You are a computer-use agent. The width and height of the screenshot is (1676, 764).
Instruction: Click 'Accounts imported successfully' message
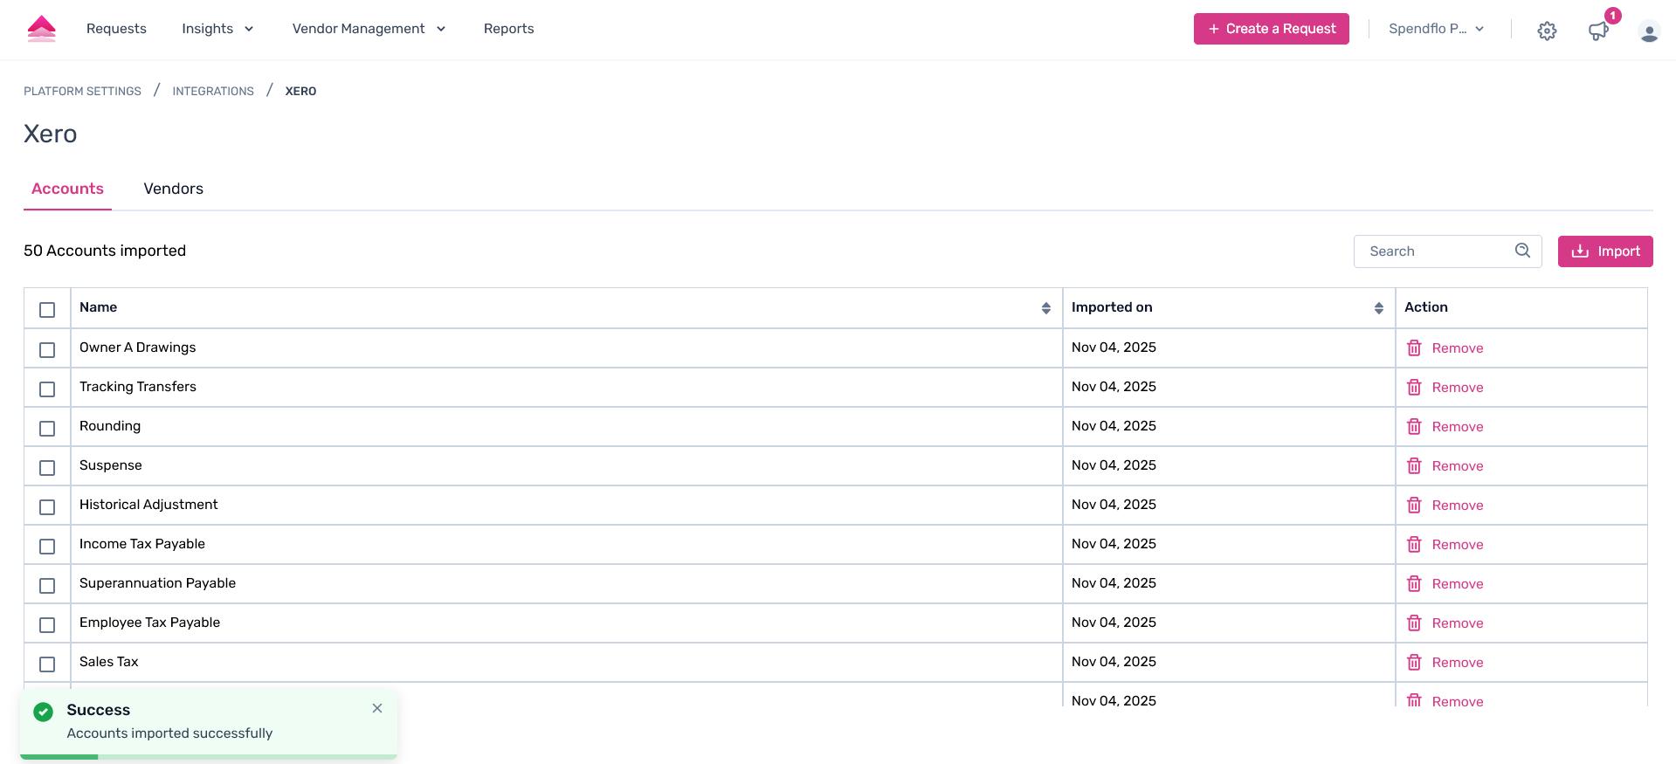(x=169, y=733)
